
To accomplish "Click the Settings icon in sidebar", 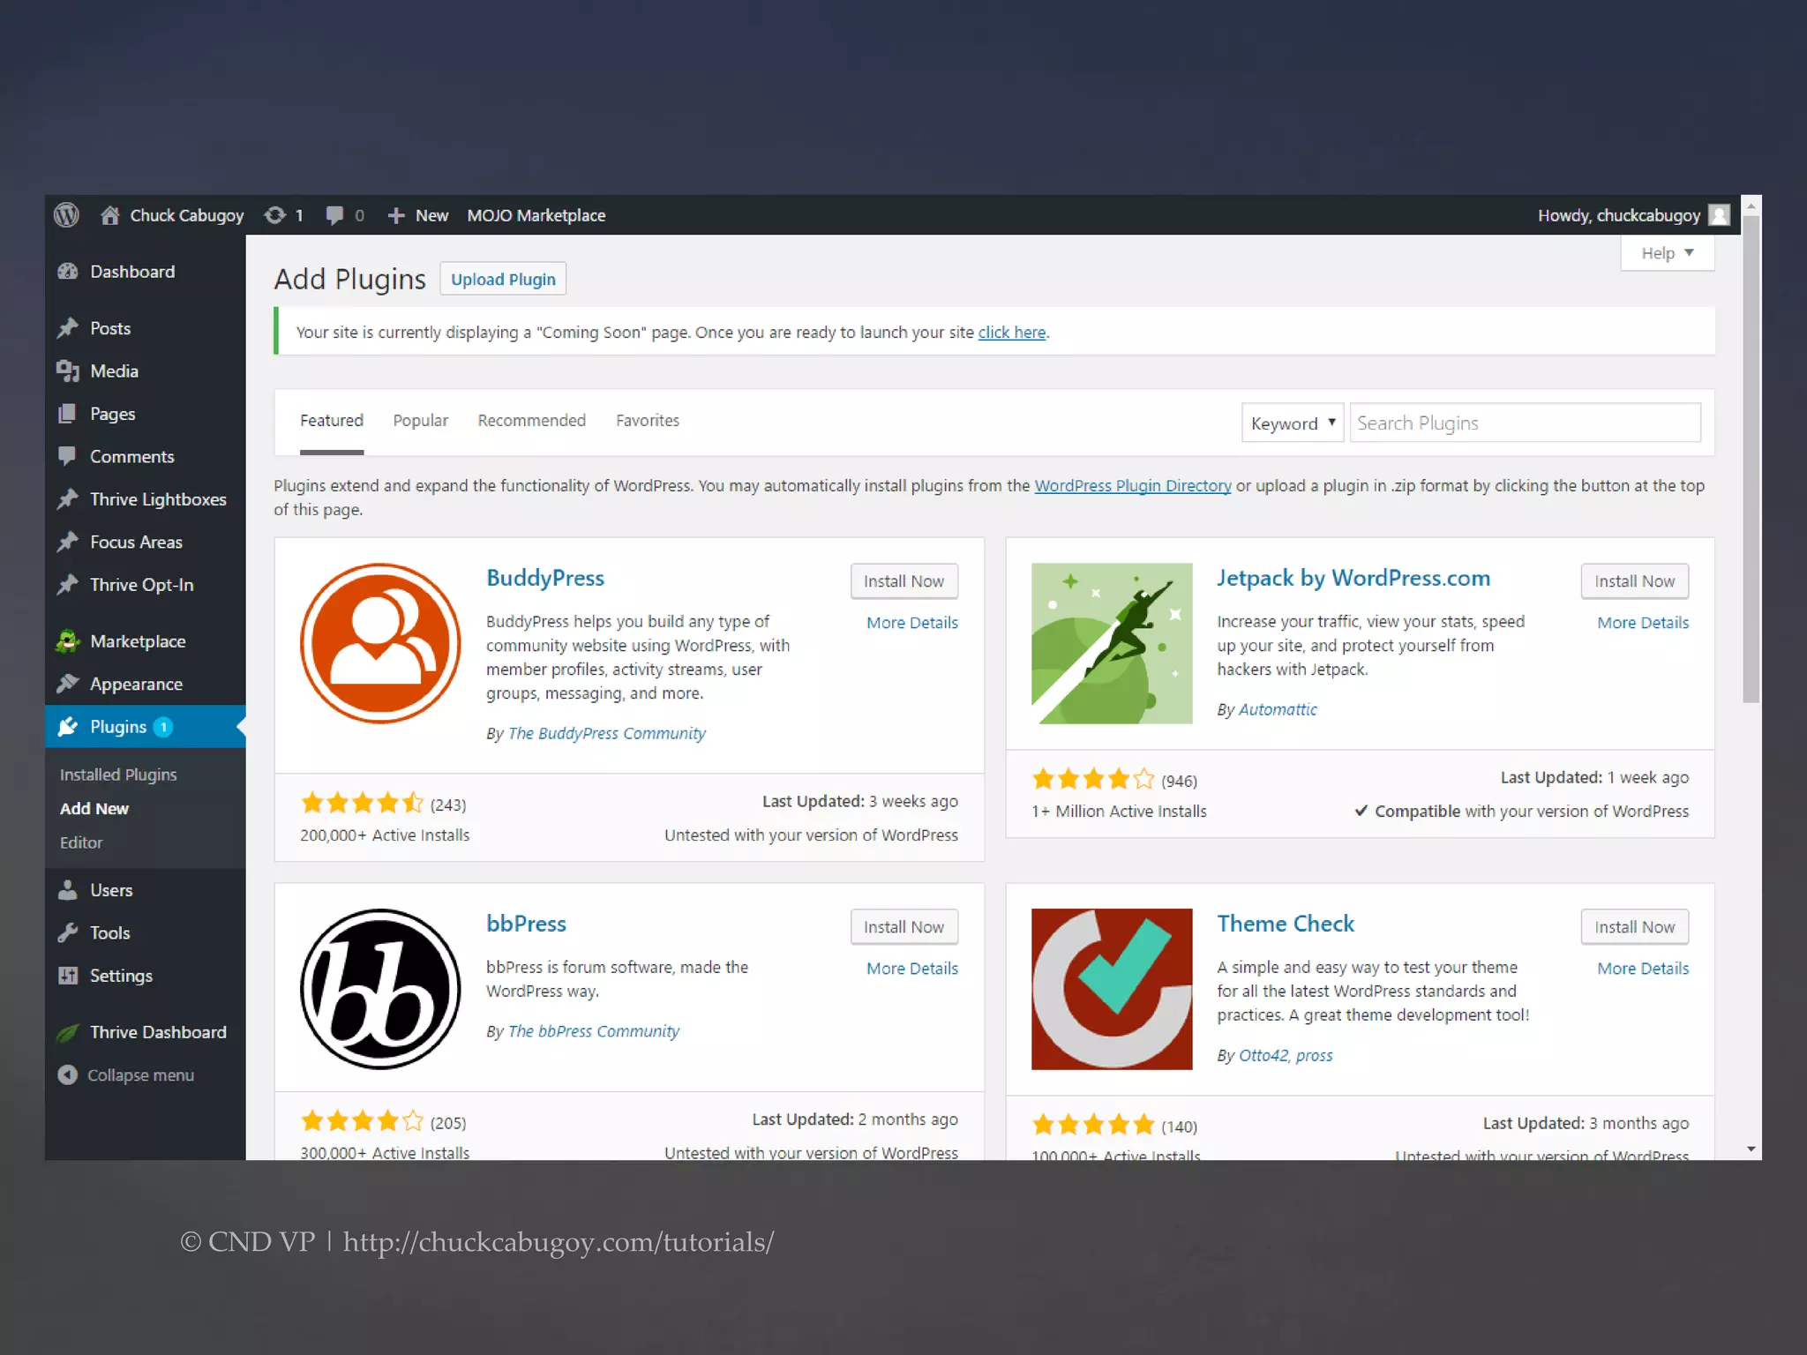I will point(68,976).
